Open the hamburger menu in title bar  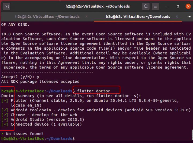pos(155,6)
